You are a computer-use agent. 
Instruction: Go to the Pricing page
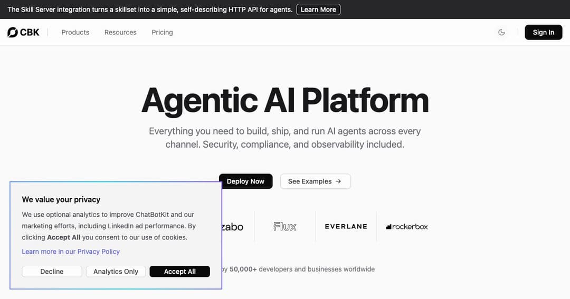pos(162,32)
